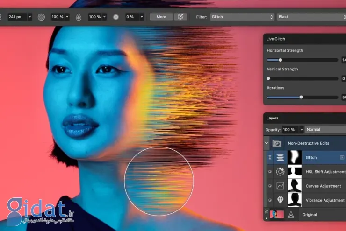Click the brush opacity icon in toolbar
Screen dimensions: 346x231
click(x=41, y=17)
